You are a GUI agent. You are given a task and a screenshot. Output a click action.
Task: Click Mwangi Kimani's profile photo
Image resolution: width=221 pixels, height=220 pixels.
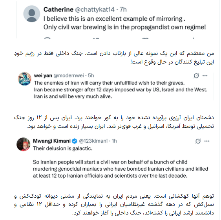pos(24,144)
